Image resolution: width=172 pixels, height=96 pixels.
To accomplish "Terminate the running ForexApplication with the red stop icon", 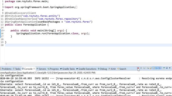I will click(138, 68).
